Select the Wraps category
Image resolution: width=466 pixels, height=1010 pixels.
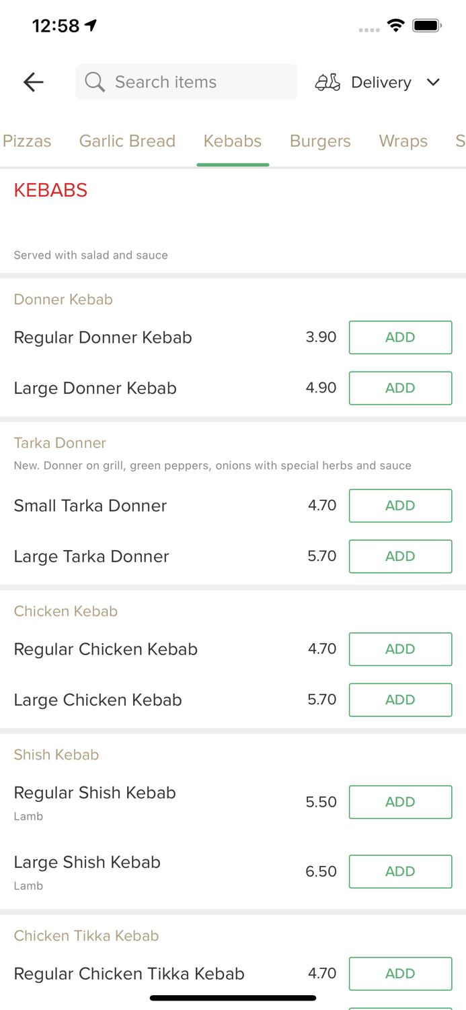[403, 141]
